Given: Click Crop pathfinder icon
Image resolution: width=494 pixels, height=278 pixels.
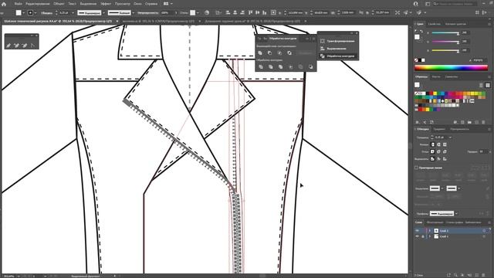Looking at the screenshot, I should (290, 67).
